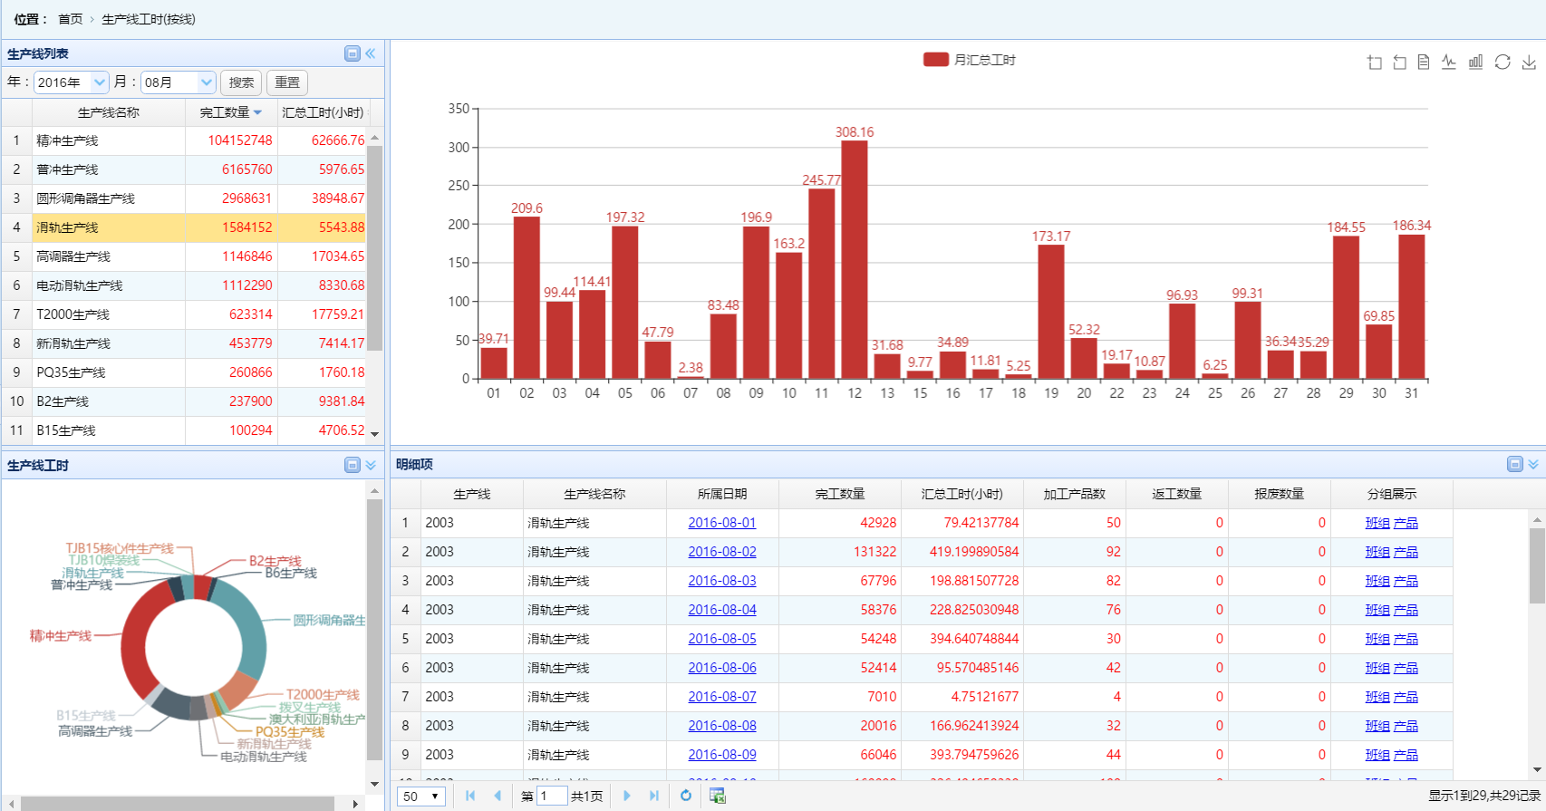Click the zoom reset icon in chart toolbar

[x=1399, y=63]
